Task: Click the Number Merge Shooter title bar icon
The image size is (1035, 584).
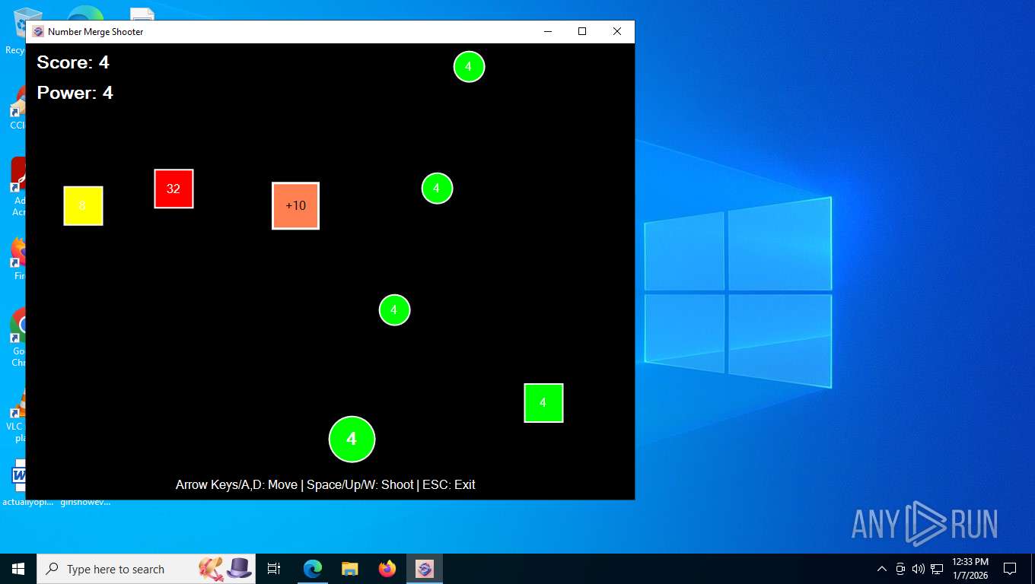Action: tap(38, 31)
